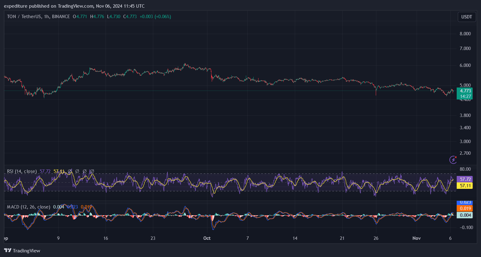Click the 80.00 level on RSI scale
481x257 pixels.
[x=465, y=169]
